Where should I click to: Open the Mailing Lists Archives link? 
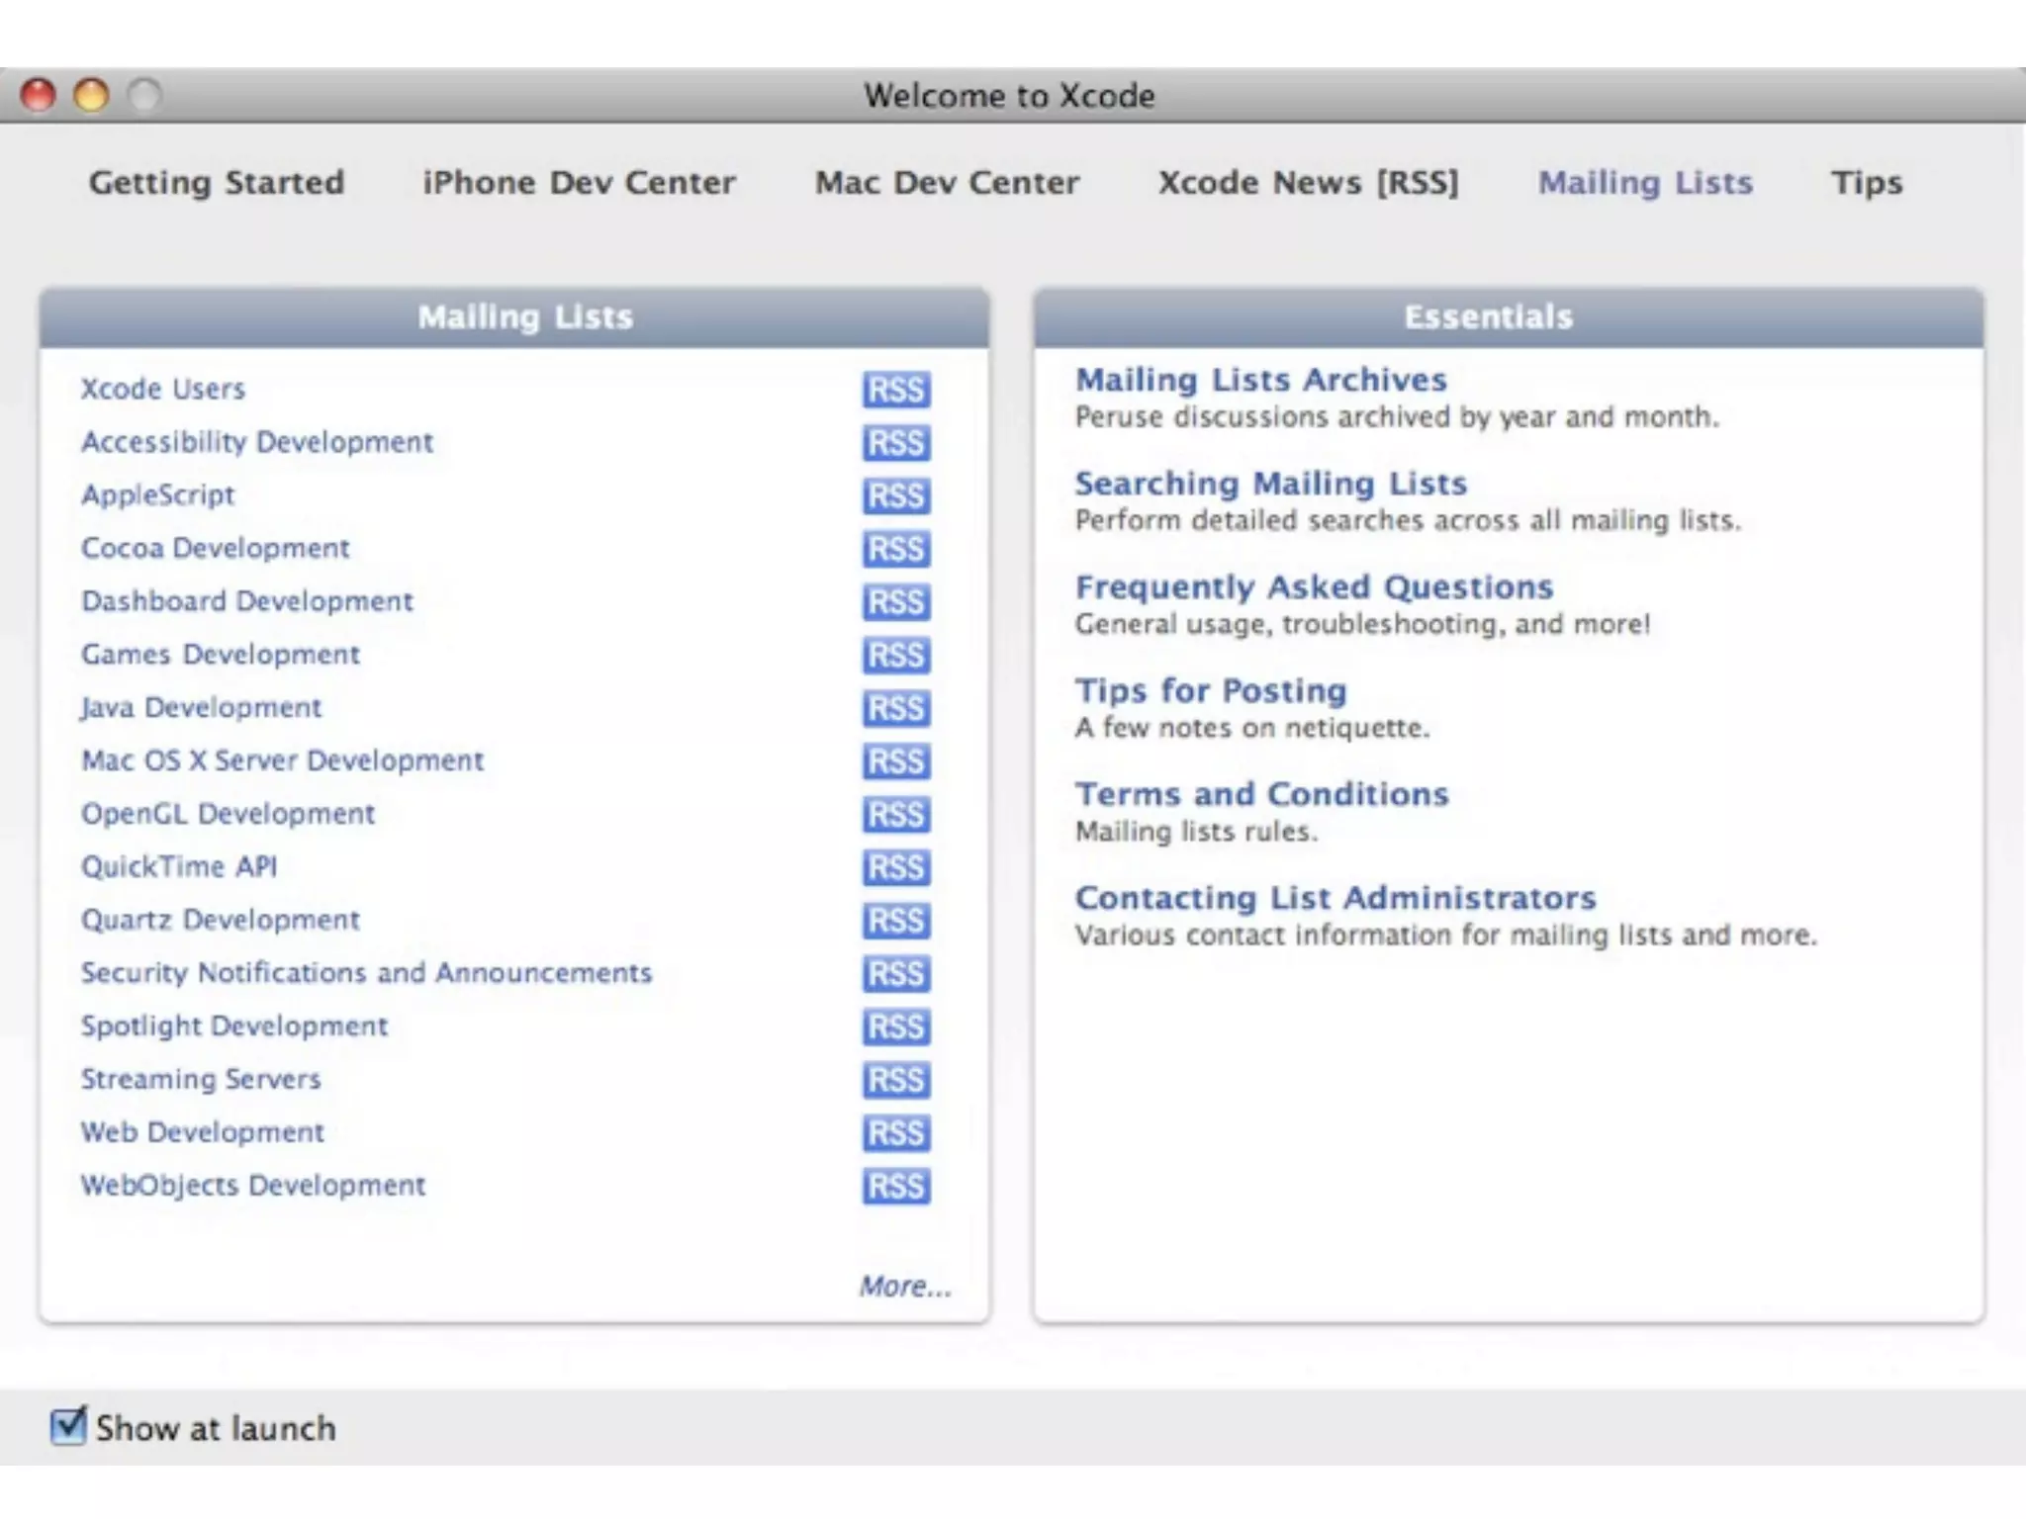(1260, 380)
